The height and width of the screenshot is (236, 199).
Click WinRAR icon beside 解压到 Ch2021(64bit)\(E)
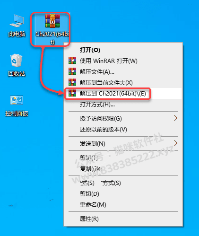(72, 93)
